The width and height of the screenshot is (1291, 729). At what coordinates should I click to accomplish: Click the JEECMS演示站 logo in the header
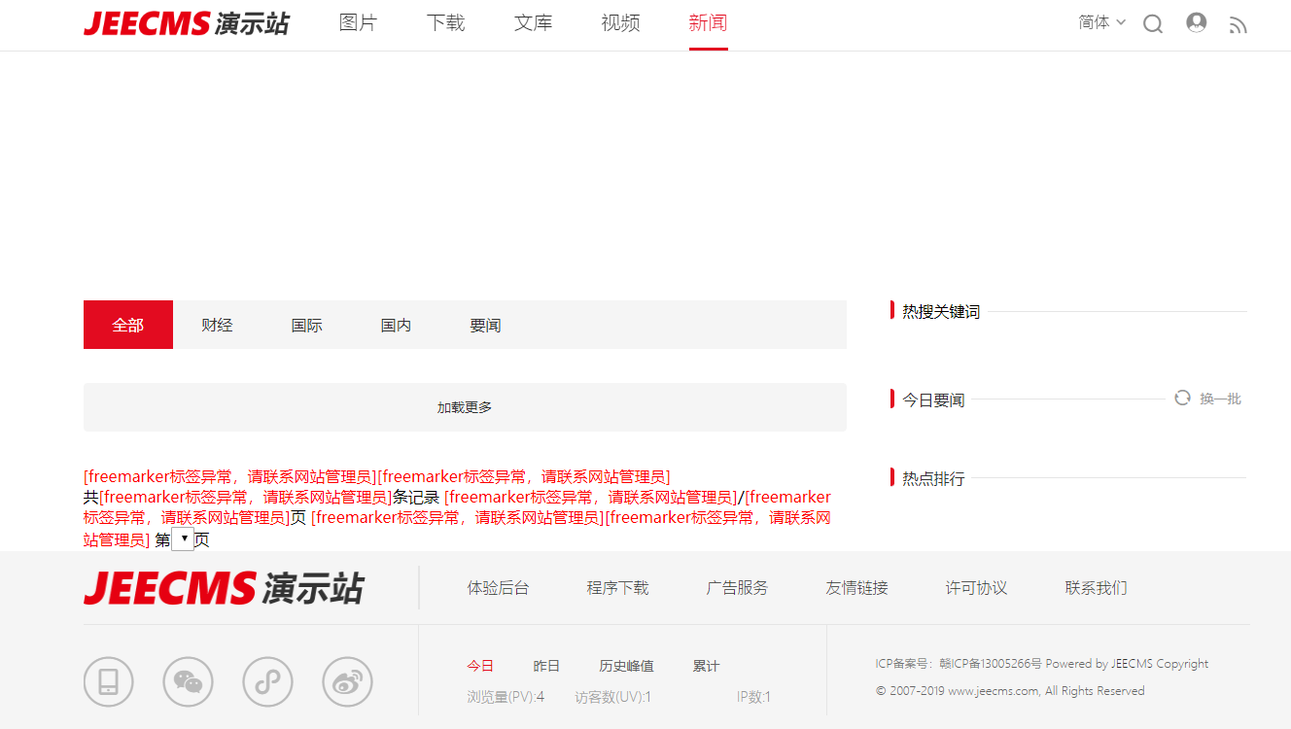(187, 23)
